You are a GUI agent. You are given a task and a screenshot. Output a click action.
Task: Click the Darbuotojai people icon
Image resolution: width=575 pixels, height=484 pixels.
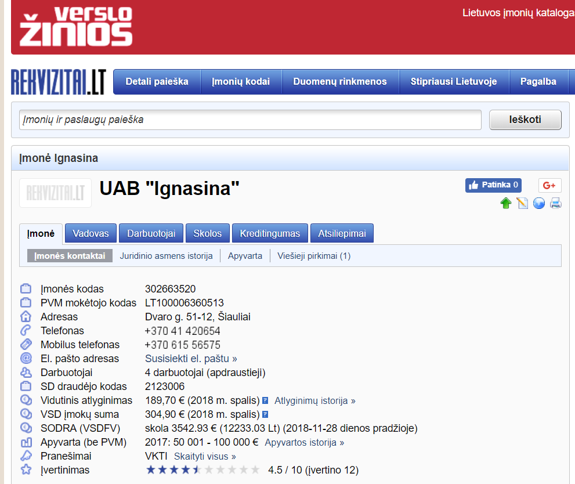click(26, 372)
